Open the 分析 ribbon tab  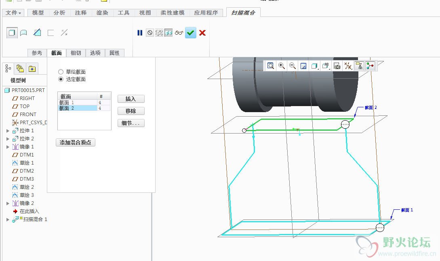tap(59, 13)
